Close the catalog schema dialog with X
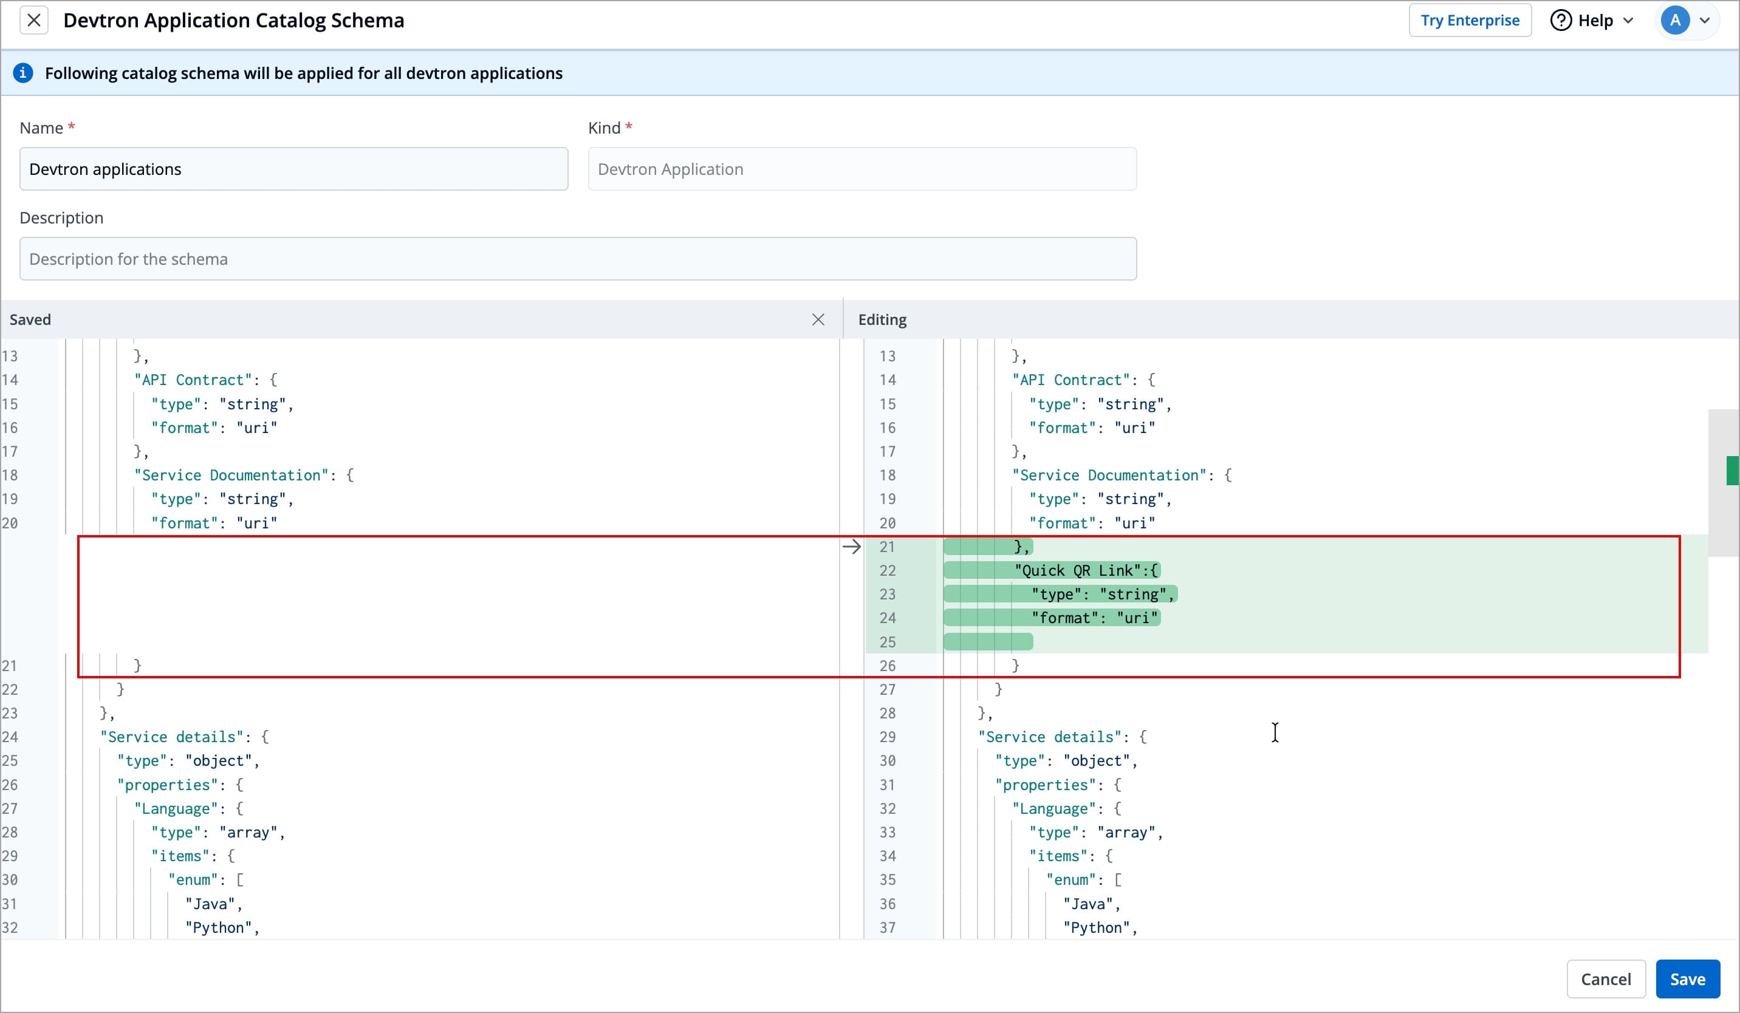The width and height of the screenshot is (1740, 1013). click(x=33, y=21)
